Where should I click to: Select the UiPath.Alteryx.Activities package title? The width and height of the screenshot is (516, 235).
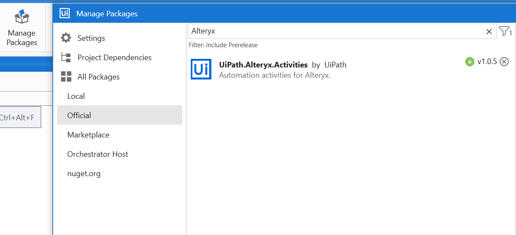pos(263,65)
